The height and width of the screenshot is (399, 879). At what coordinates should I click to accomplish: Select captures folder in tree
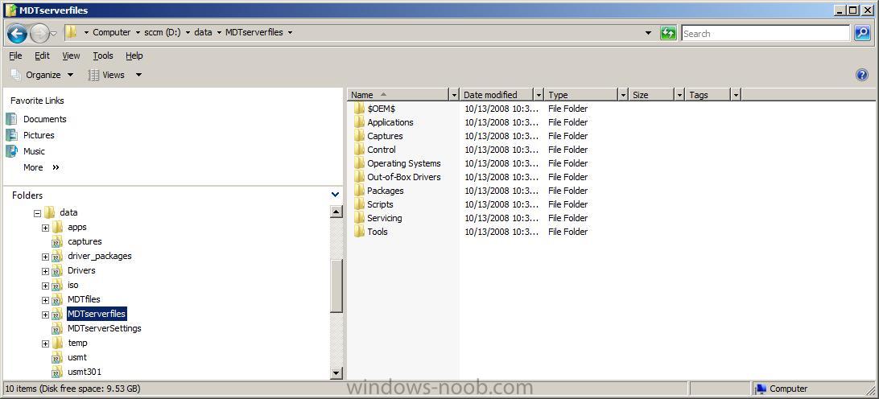[85, 241]
